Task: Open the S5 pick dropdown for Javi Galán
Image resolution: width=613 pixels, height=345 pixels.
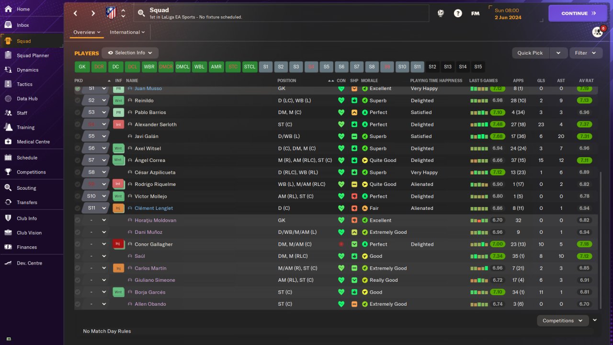Action: click(104, 137)
